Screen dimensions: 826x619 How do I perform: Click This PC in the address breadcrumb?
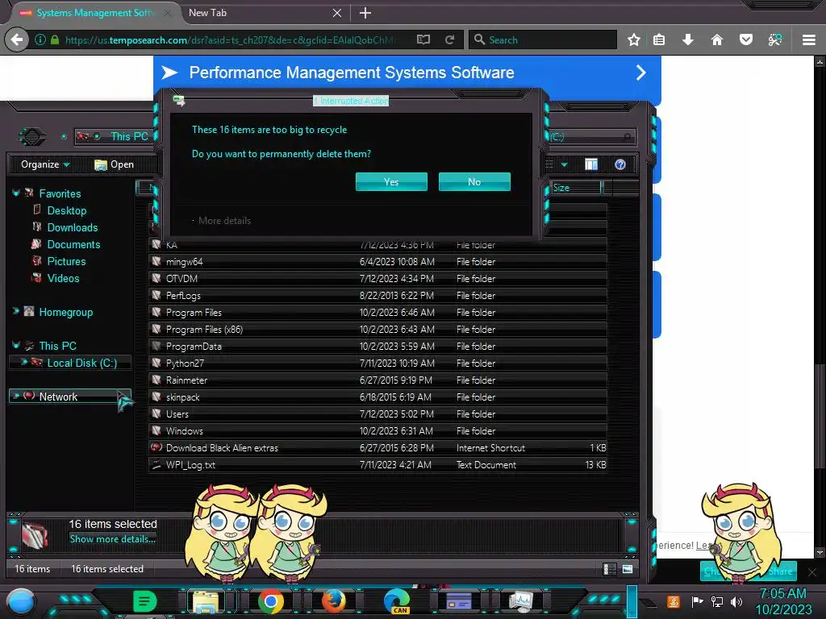(129, 136)
